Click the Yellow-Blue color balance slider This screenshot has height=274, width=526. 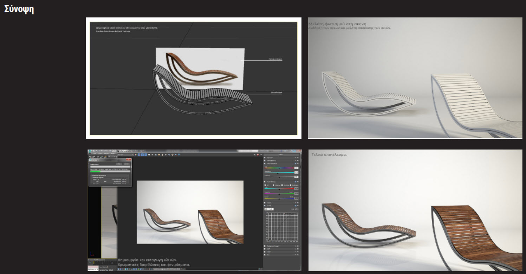coord(279,198)
